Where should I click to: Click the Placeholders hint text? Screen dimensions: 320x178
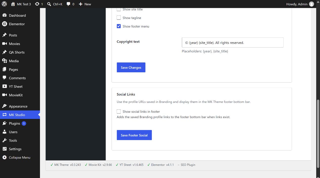click(x=205, y=51)
